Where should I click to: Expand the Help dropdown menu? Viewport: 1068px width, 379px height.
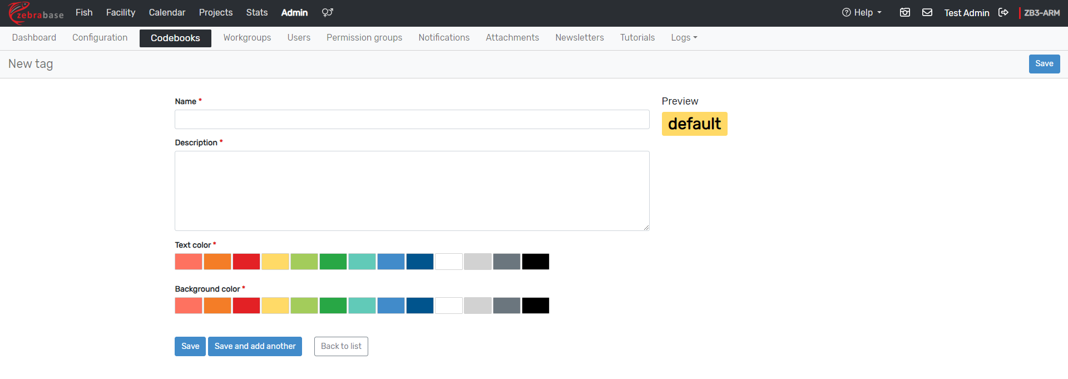pos(862,13)
